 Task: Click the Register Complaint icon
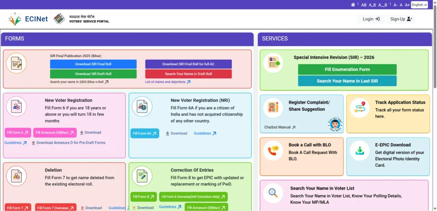click(x=273, y=108)
